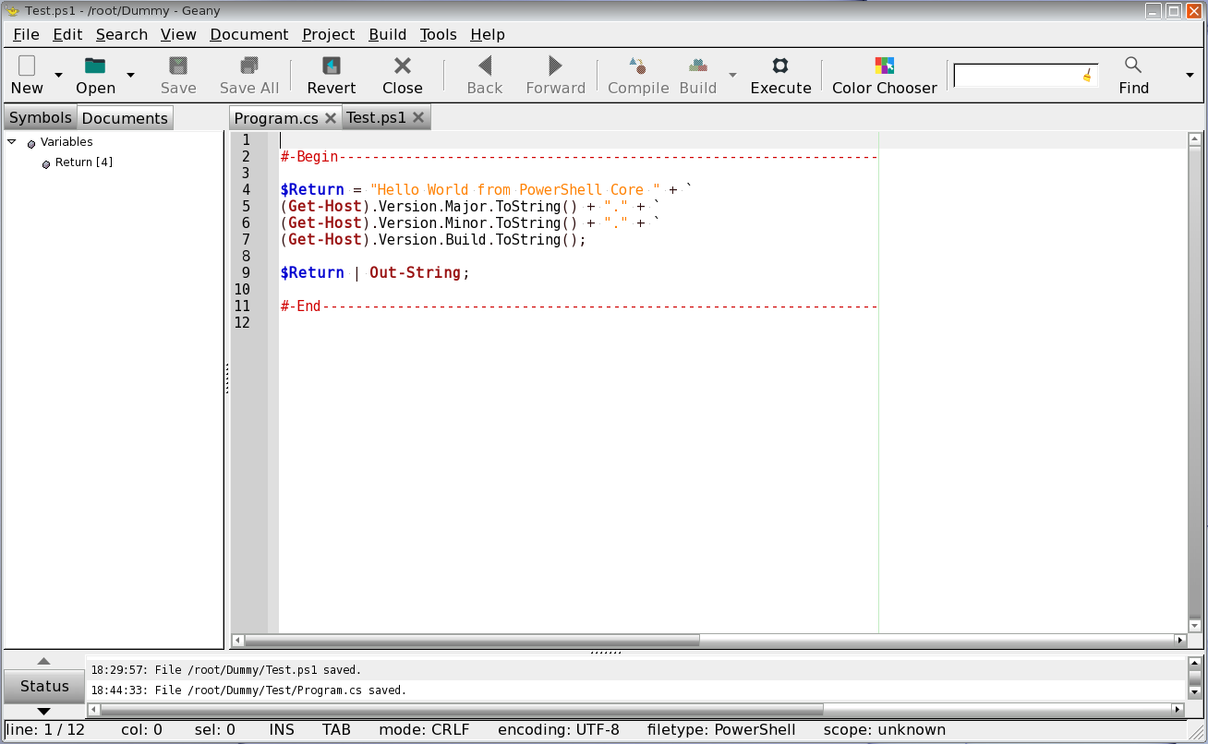
Task: Expand the toolbar overflow arrow
Action: coord(1190,76)
